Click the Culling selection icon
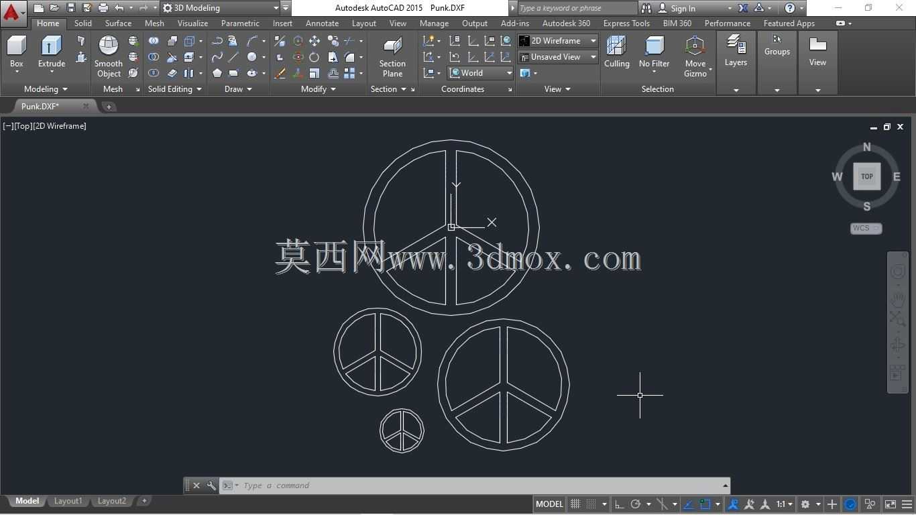Image resolution: width=916 pixels, height=515 pixels. (617, 52)
